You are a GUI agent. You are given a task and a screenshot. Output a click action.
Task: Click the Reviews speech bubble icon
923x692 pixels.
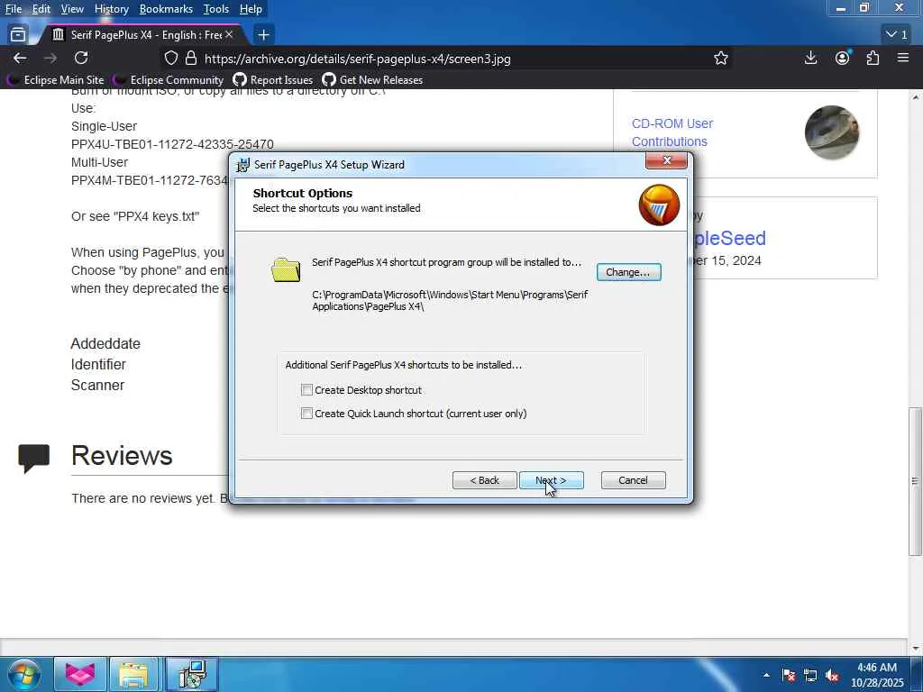[x=33, y=459]
